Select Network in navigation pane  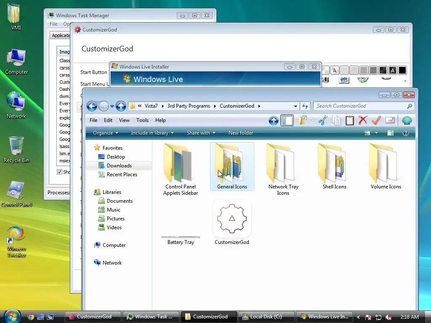112,263
